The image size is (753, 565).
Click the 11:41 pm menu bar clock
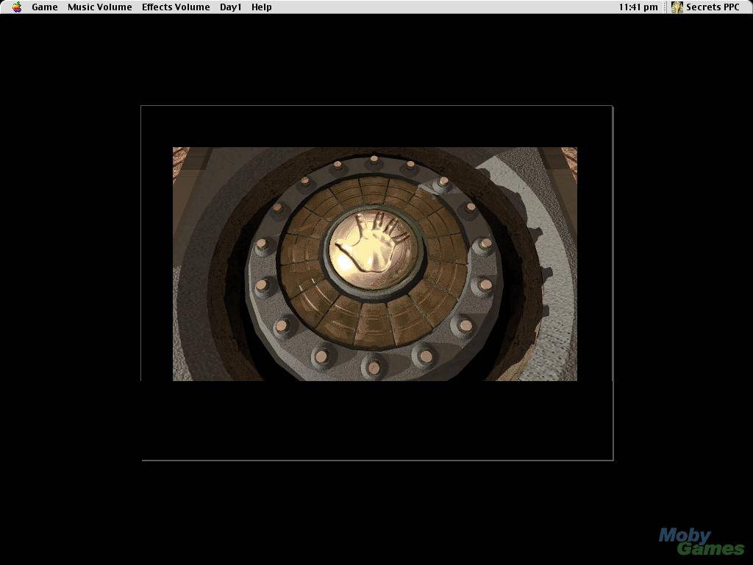point(638,7)
